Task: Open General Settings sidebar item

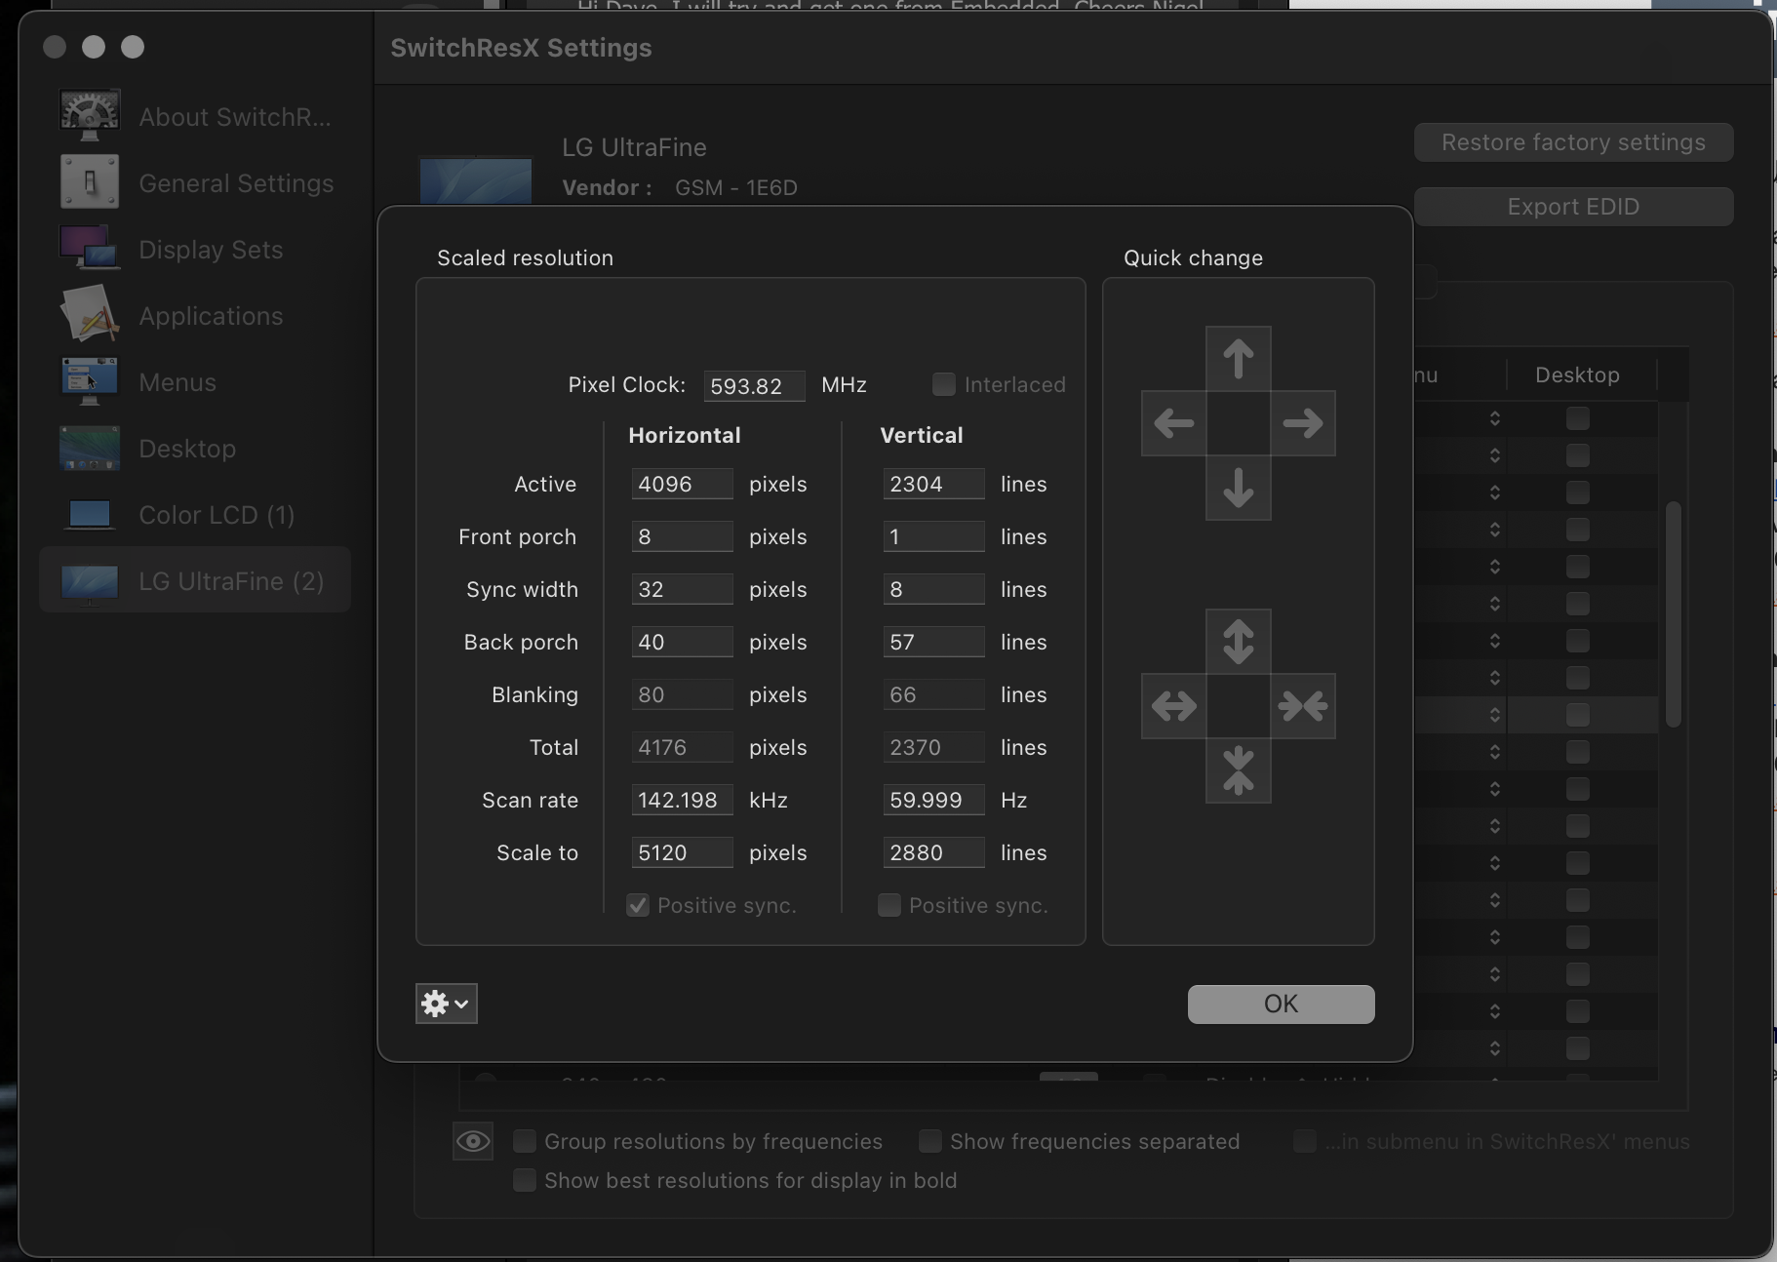Action: [x=195, y=183]
